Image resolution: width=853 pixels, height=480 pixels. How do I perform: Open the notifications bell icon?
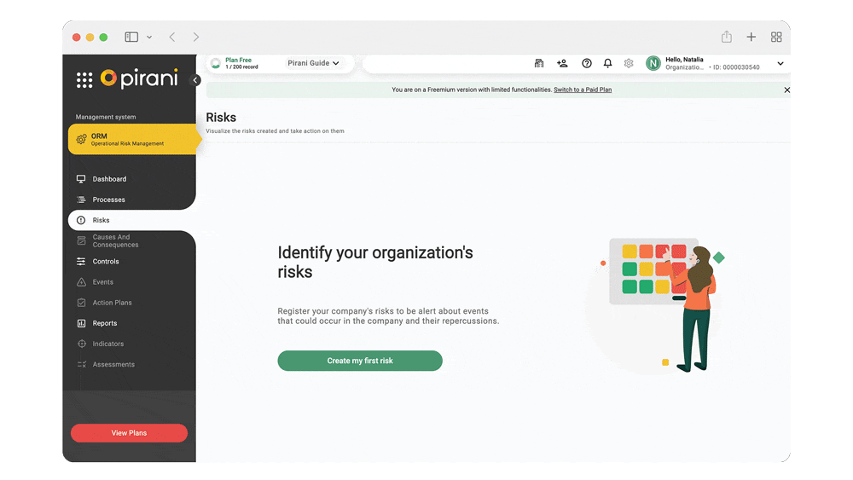coord(608,63)
